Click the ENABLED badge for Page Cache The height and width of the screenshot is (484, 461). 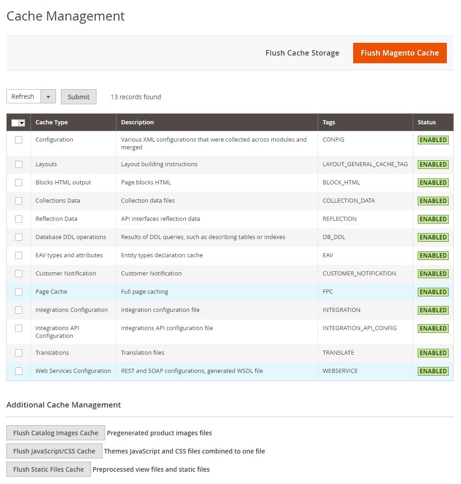(432, 292)
